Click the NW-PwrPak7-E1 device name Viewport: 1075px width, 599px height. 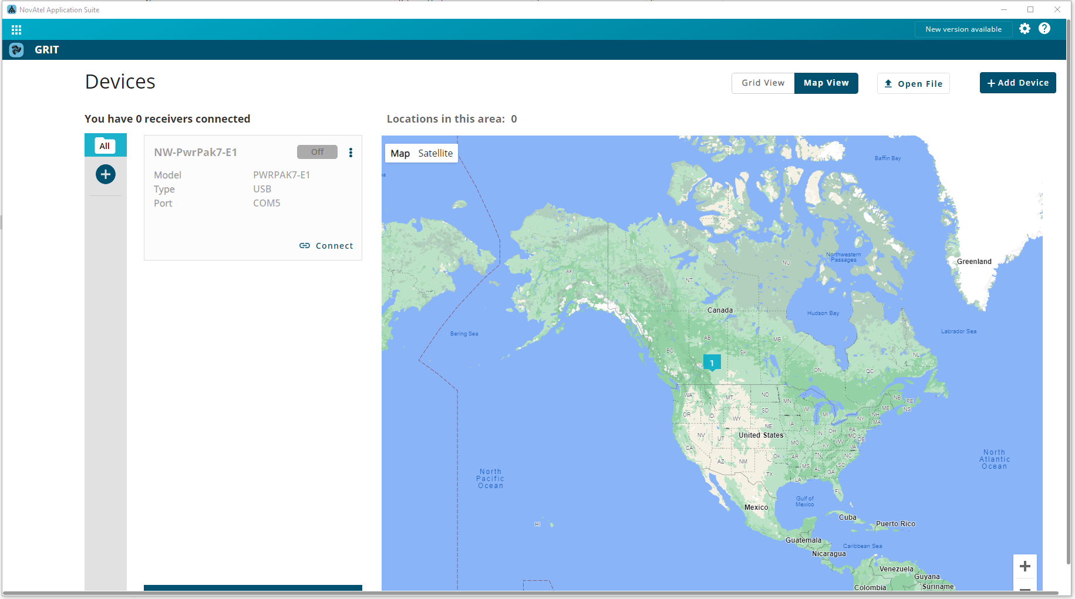(x=196, y=153)
